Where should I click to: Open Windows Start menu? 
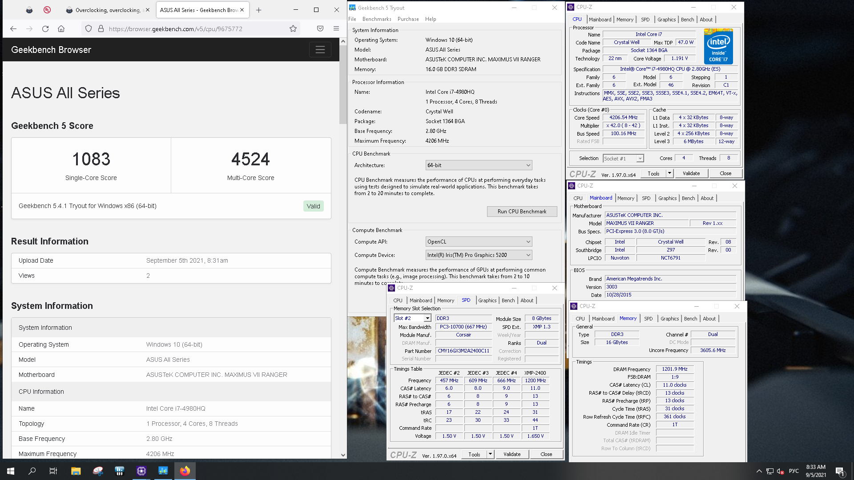tap(11, 471)
